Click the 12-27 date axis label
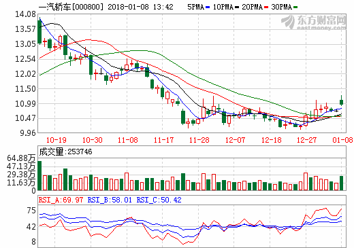This screenshot has width=354, height=248. (x=306, y=140)
